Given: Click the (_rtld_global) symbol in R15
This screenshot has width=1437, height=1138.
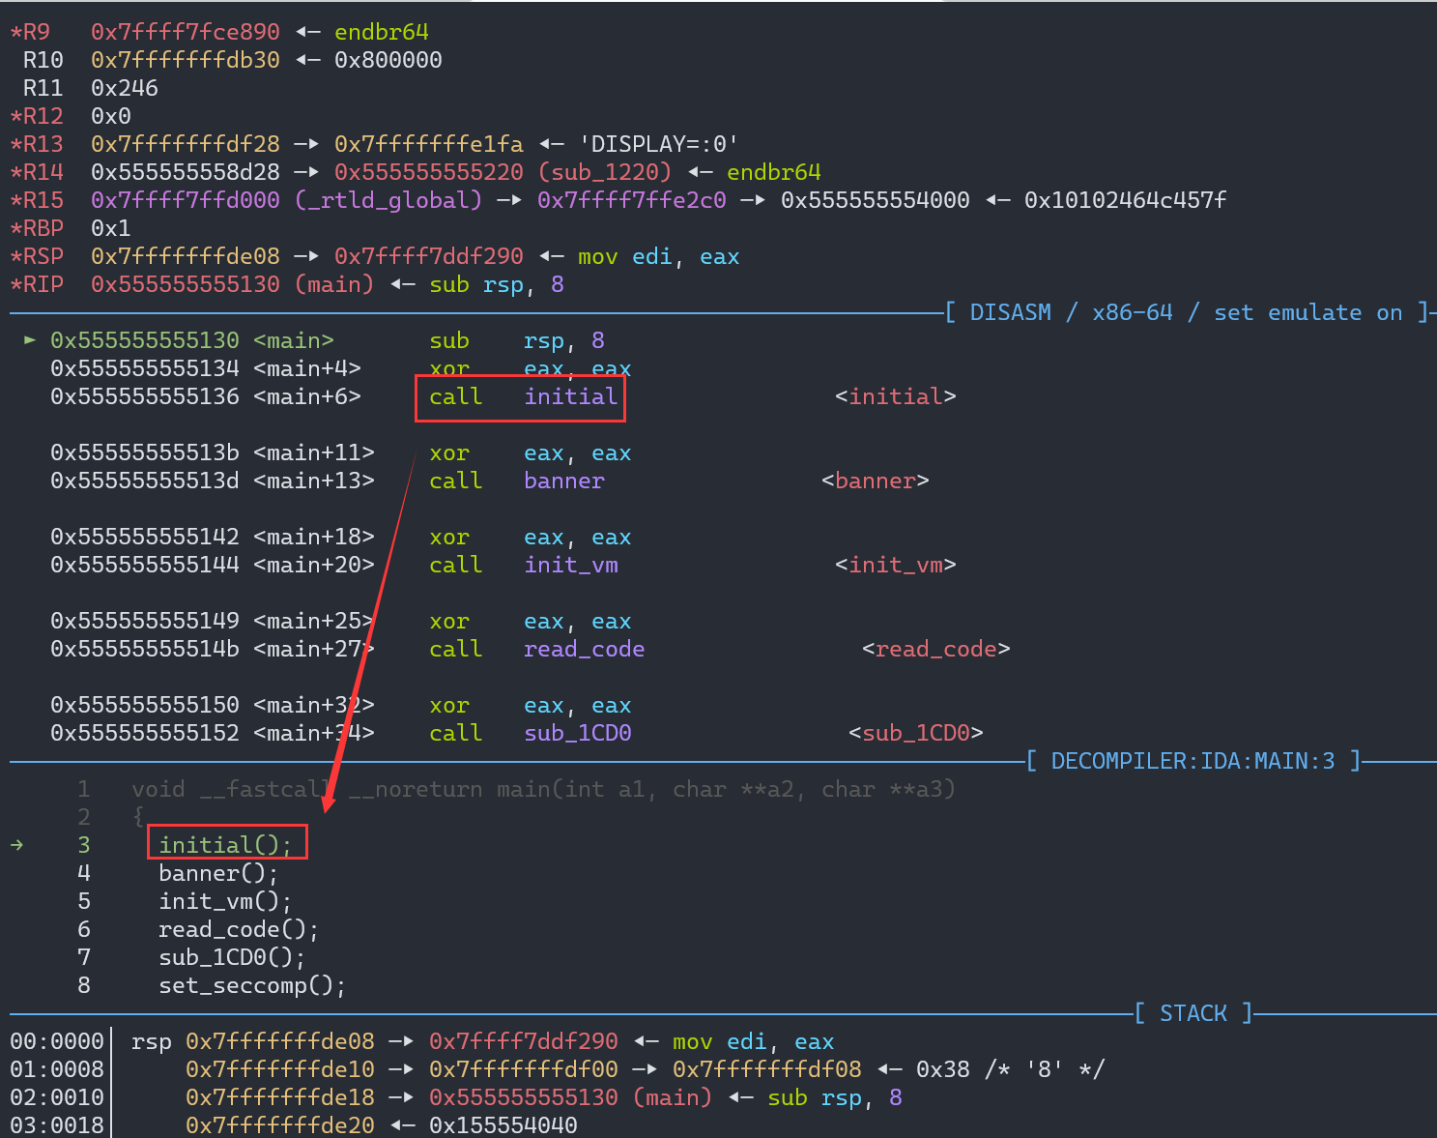Looking at the screenshot, I should 388,200.
